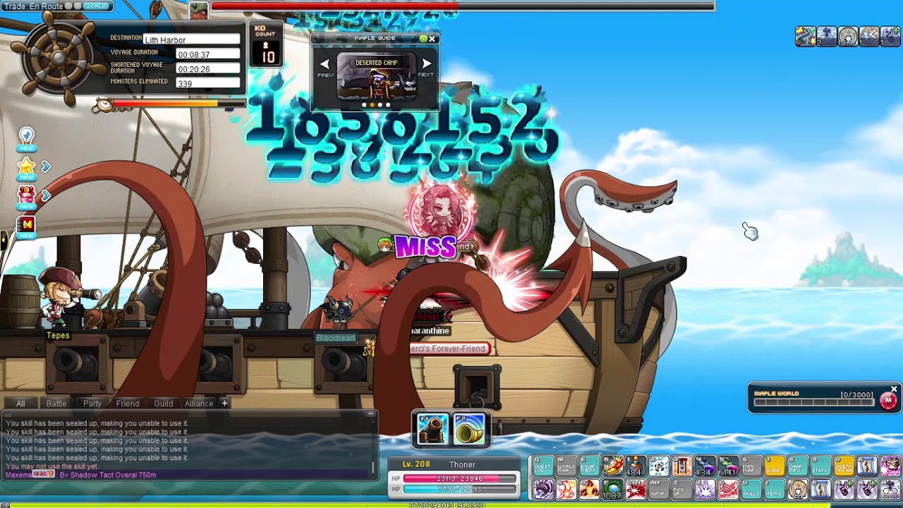Open the Stats quickslot
The height and width of the screenshot is (508, 903).
point(821,466)
